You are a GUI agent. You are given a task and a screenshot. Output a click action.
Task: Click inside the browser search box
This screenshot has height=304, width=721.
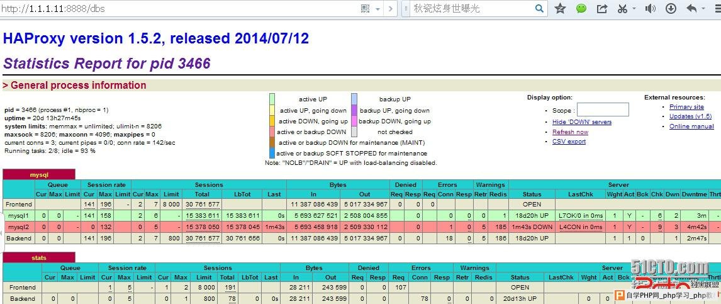click(471, 9)
